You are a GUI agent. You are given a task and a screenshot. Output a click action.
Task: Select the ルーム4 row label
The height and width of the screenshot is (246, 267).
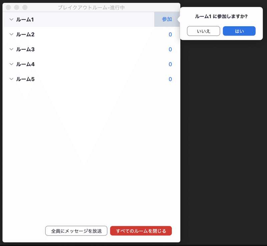(x=25, y=64)
